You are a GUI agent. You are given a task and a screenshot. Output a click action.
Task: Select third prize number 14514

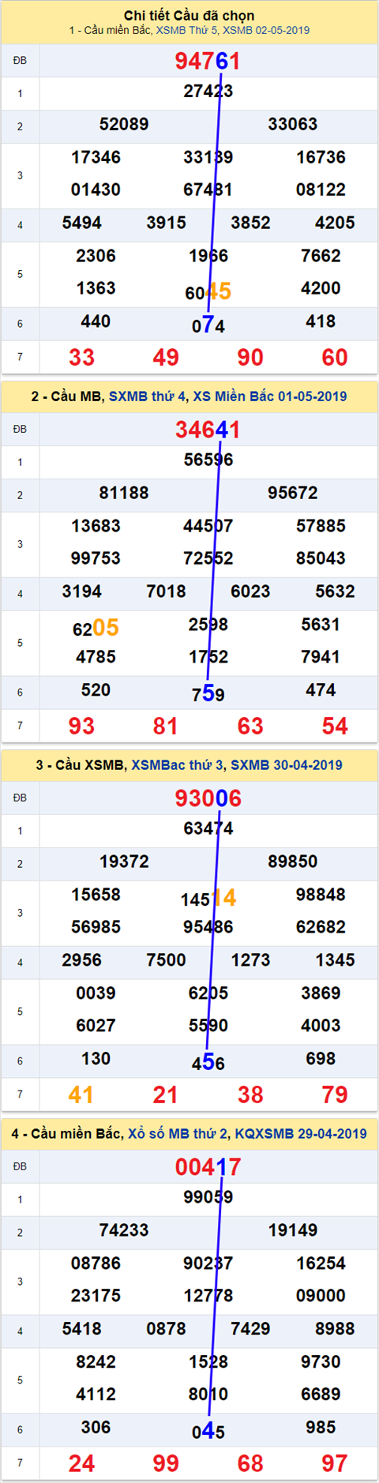208,898
